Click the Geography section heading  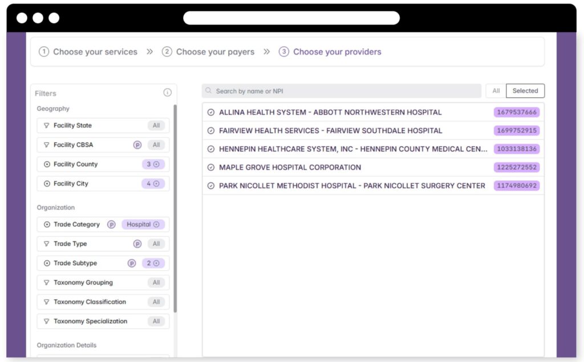click(53, 109)
